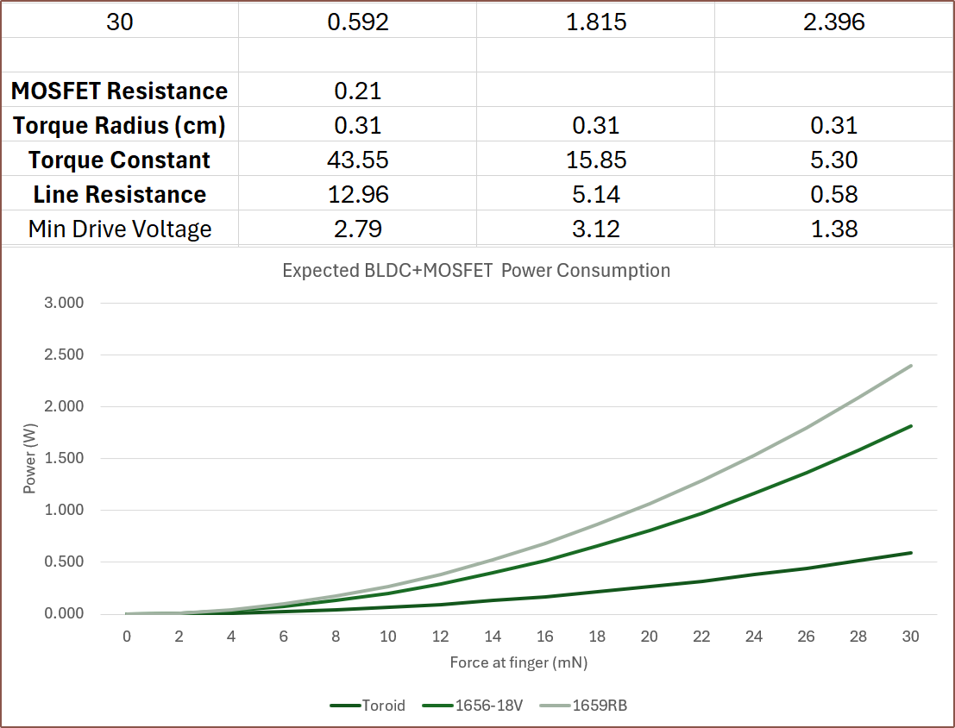Click the Torque Constant value 15.85

click(595, 160)
